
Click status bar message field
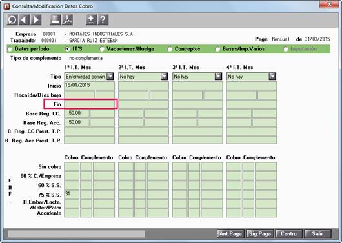coord(76,234)
